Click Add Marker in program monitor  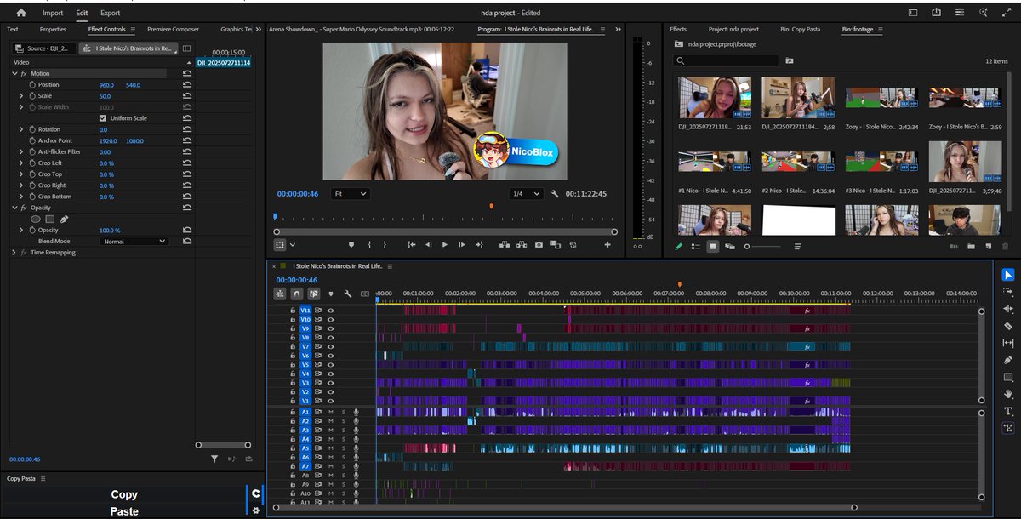351,245
